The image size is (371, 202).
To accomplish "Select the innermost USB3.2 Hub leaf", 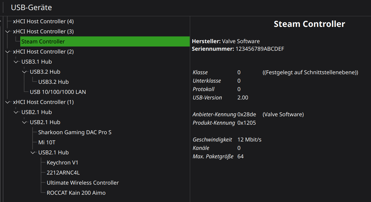I will coord(53,82).
